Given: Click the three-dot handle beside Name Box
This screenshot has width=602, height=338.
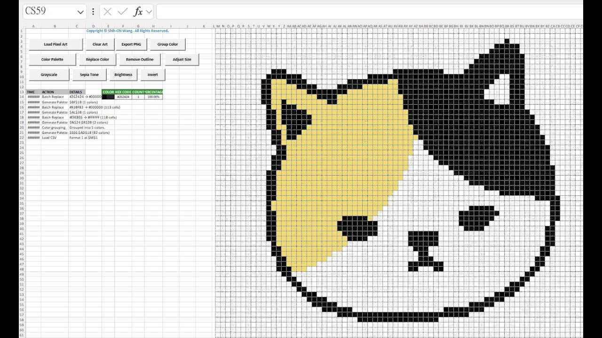Looking at the screenshot, I should pyautogui.click(x=93, y=12).
